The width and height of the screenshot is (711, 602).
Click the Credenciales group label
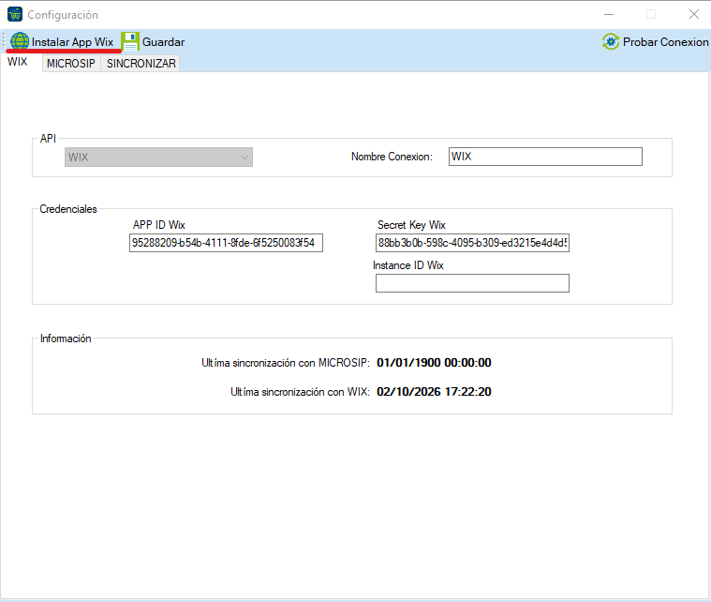68,209
